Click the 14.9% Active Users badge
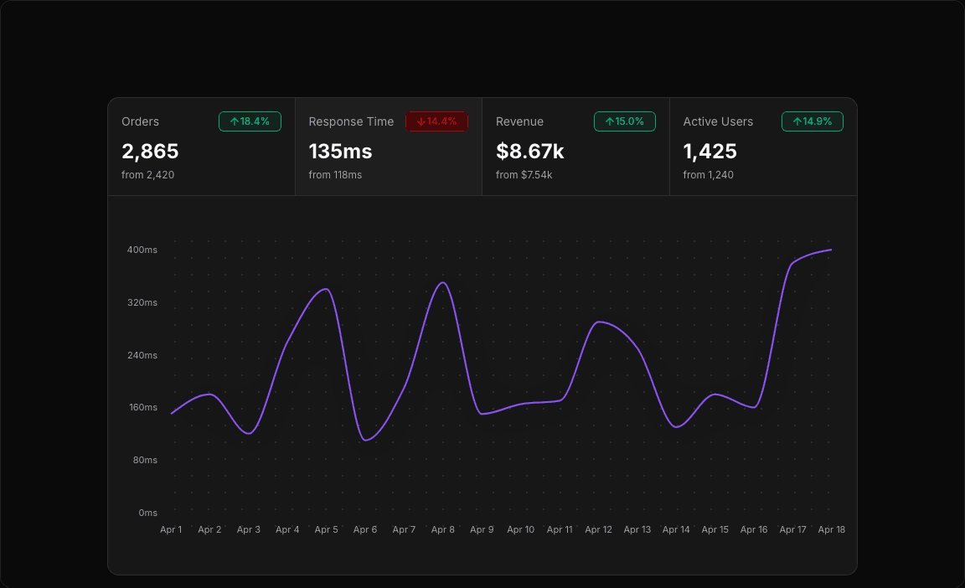The width and height of the screenshot is (965, 588). point(812,121)
